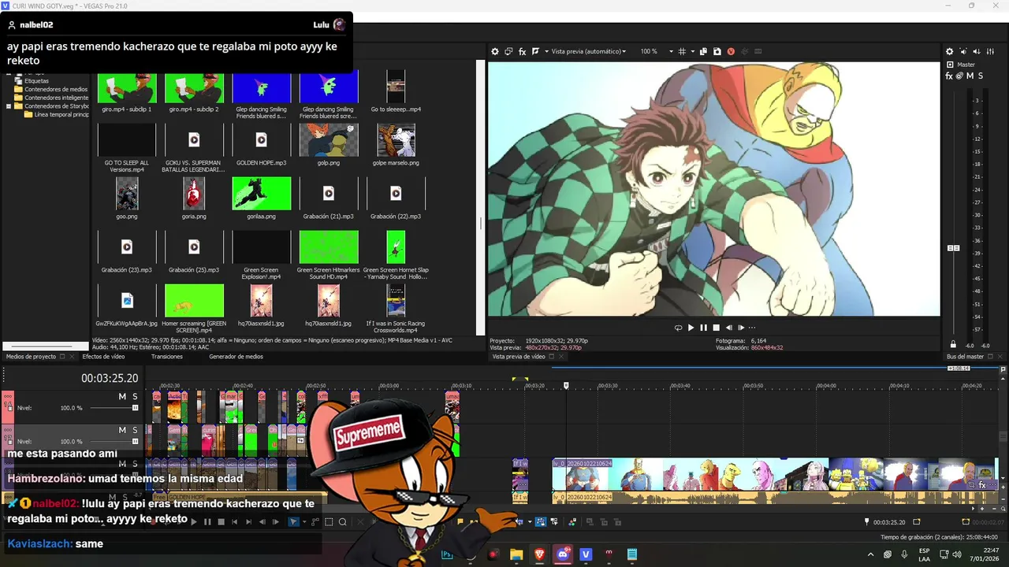The height and width of the screenshot is (567, 1009).
Task: Open video preview properties gear icon
Action: tap(495, 51)
